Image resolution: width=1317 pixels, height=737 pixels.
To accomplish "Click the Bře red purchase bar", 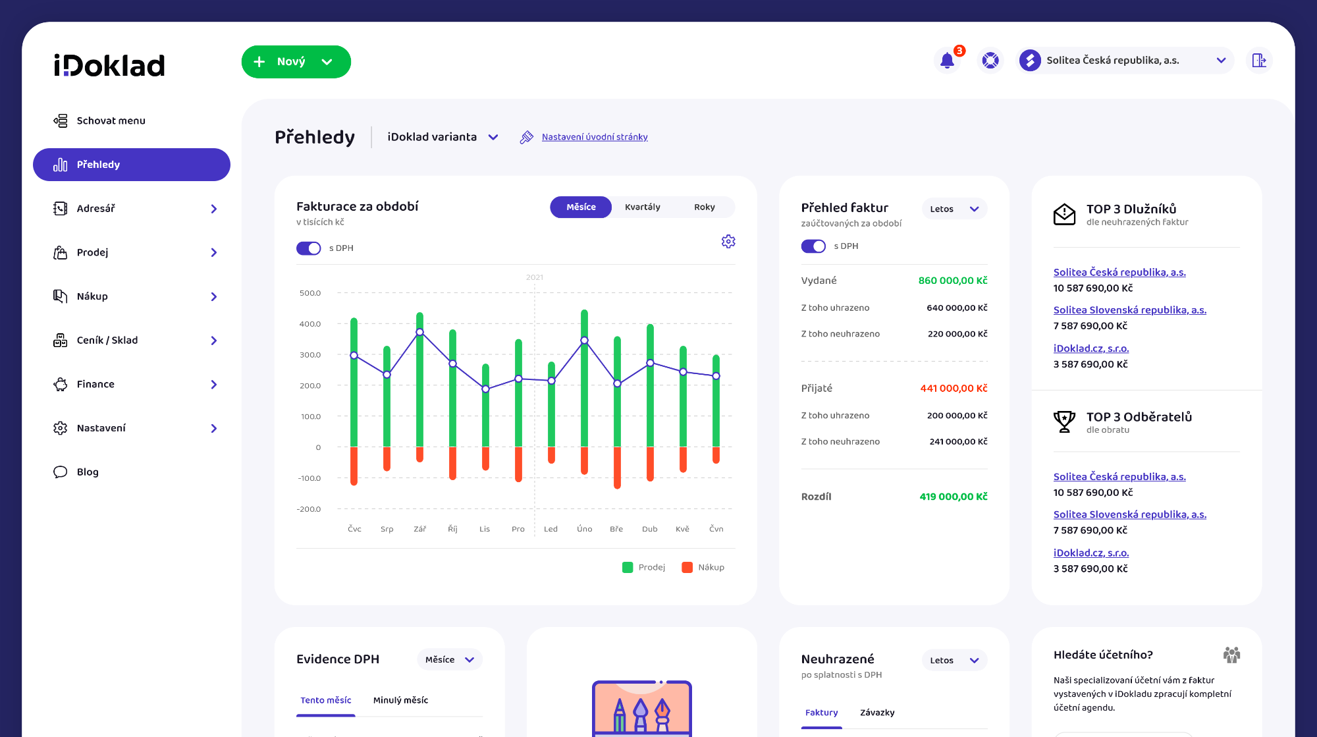I will [617, 468].
